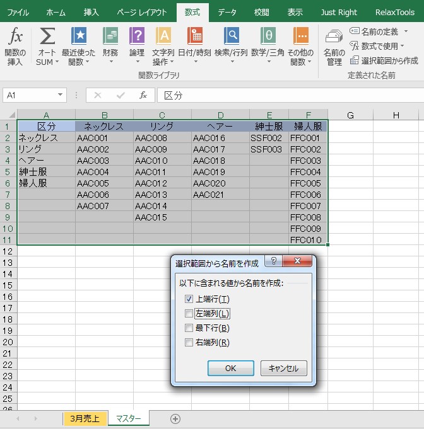This screenshot has height=429, width=424.
Task: Click the dialog help question mark button
Action: 274,261
